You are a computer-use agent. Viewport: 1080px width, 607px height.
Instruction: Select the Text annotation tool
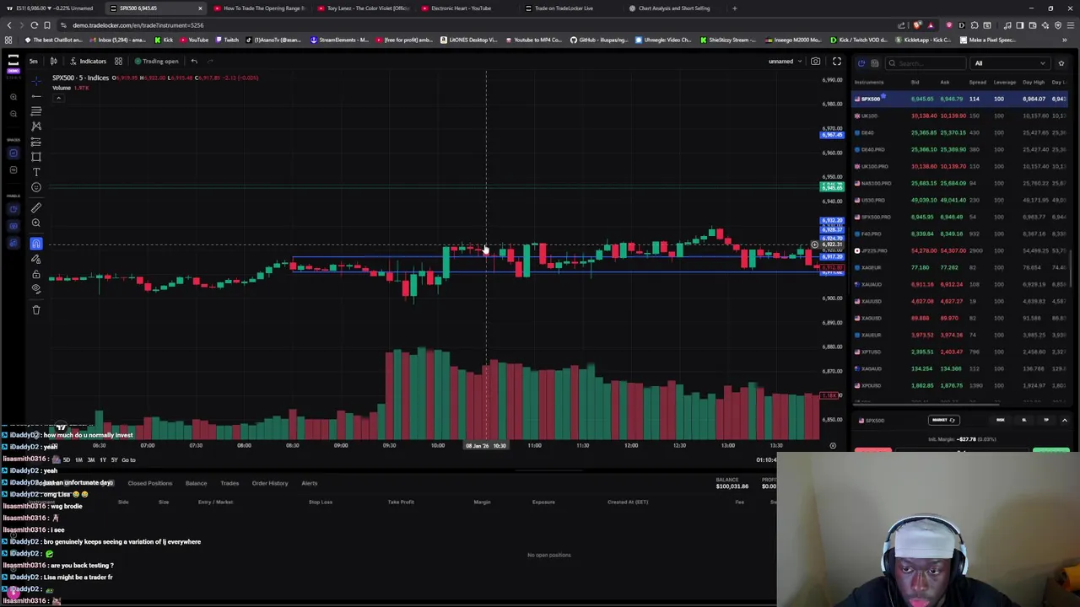click(36, 172)
